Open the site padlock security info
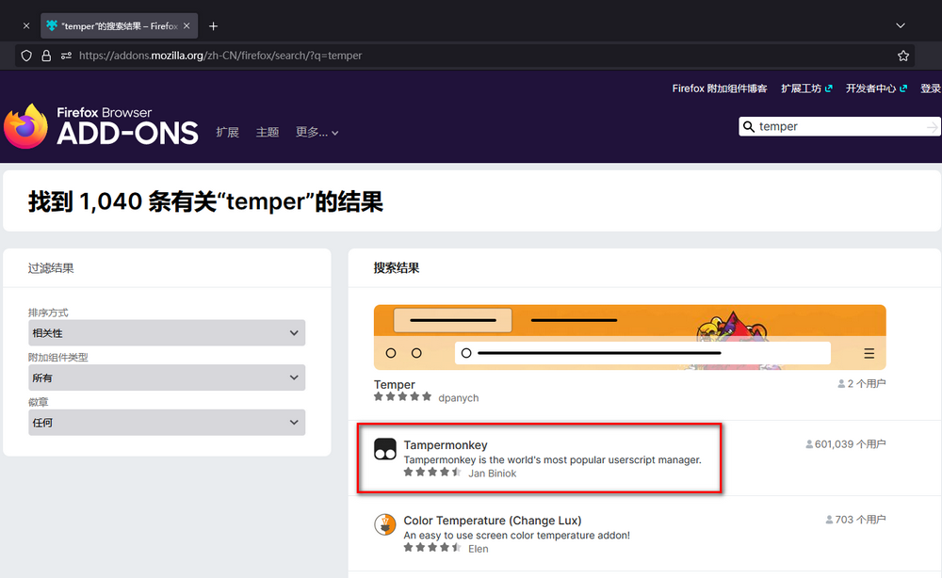This screenshot has width=942, height=578. coord(46,56)
